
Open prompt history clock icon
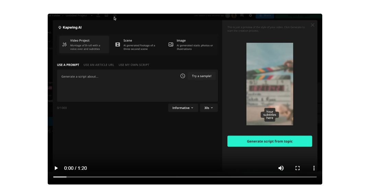(183, 76)
